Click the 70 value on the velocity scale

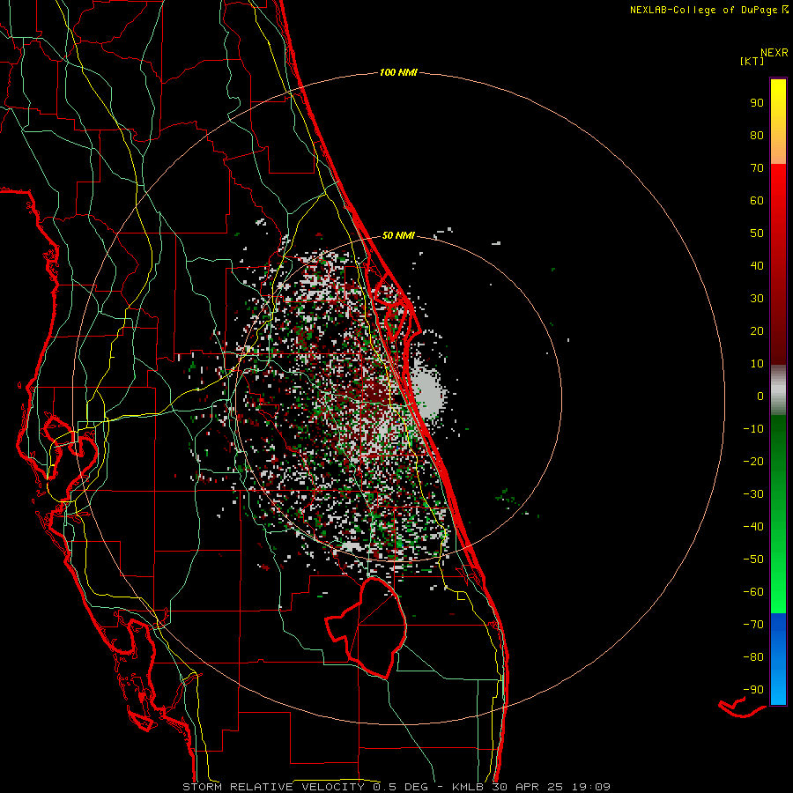[x=757, y=168]
